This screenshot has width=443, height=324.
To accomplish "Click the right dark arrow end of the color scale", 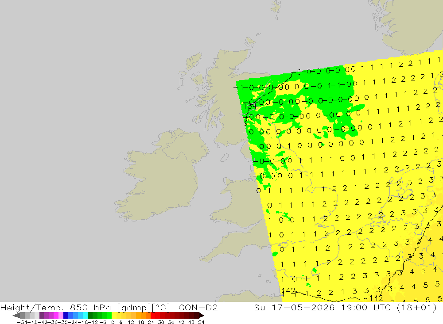I will [x=202, y=315].
